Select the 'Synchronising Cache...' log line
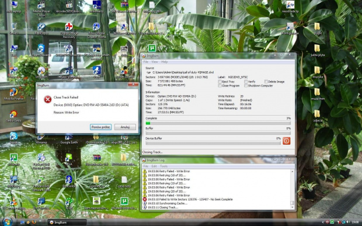This screenshot has height=226, width=362. tap(168, 203)
